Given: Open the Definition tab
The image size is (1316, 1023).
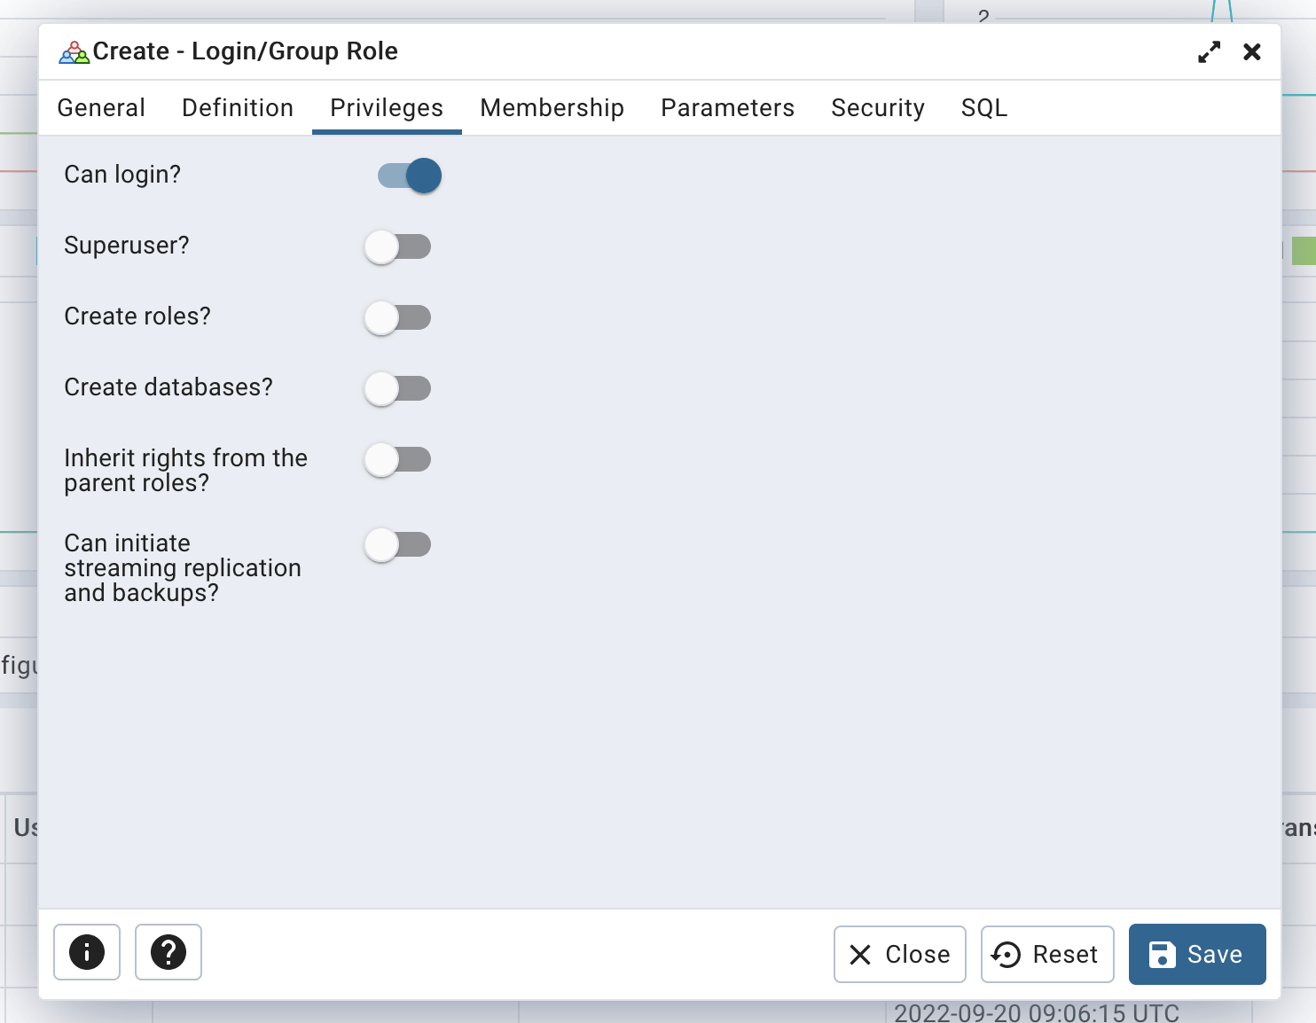Looking at the screenshot, I should point(238,108).
